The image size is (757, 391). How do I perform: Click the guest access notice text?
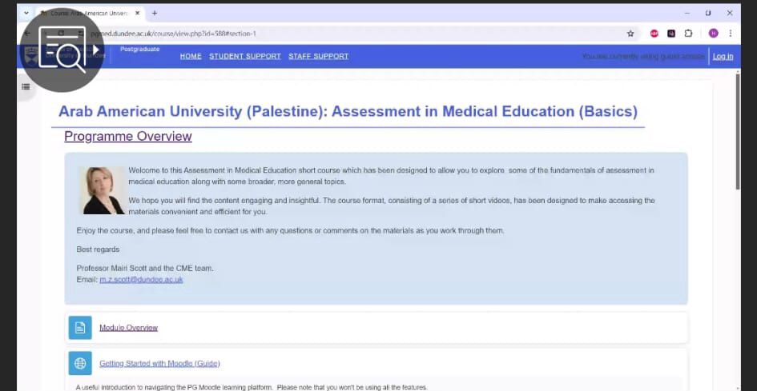pos(643,57)
